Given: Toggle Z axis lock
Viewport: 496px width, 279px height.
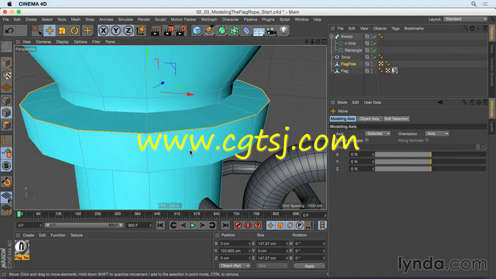Looking at the screenshot, I should [128, 30].
